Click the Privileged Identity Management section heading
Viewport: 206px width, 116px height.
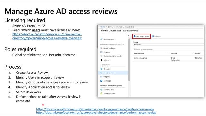[x=111, y=86]
